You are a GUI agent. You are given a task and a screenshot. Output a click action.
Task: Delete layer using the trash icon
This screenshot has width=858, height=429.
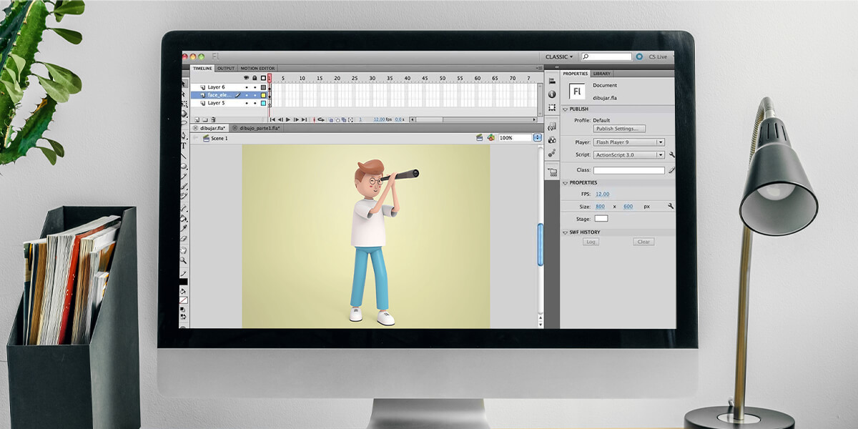(213, 119)
